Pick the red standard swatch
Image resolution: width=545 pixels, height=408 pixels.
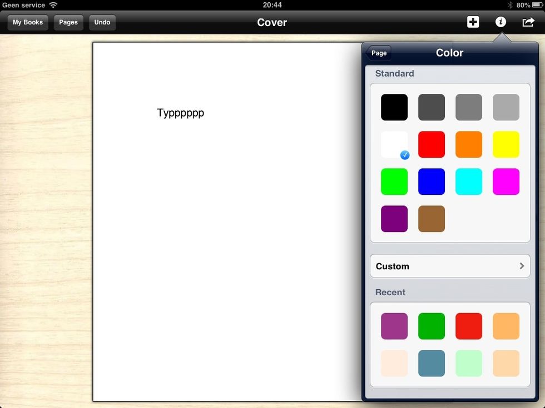pyautogui.click(x=432, y=145)
